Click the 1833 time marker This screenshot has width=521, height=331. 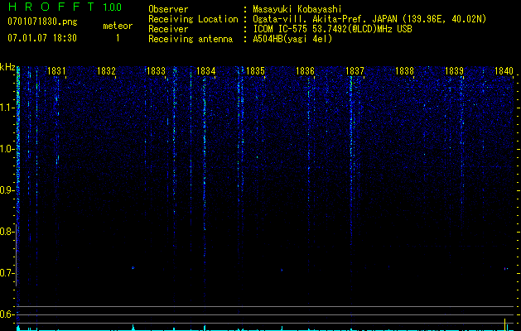tap(156, 71)
